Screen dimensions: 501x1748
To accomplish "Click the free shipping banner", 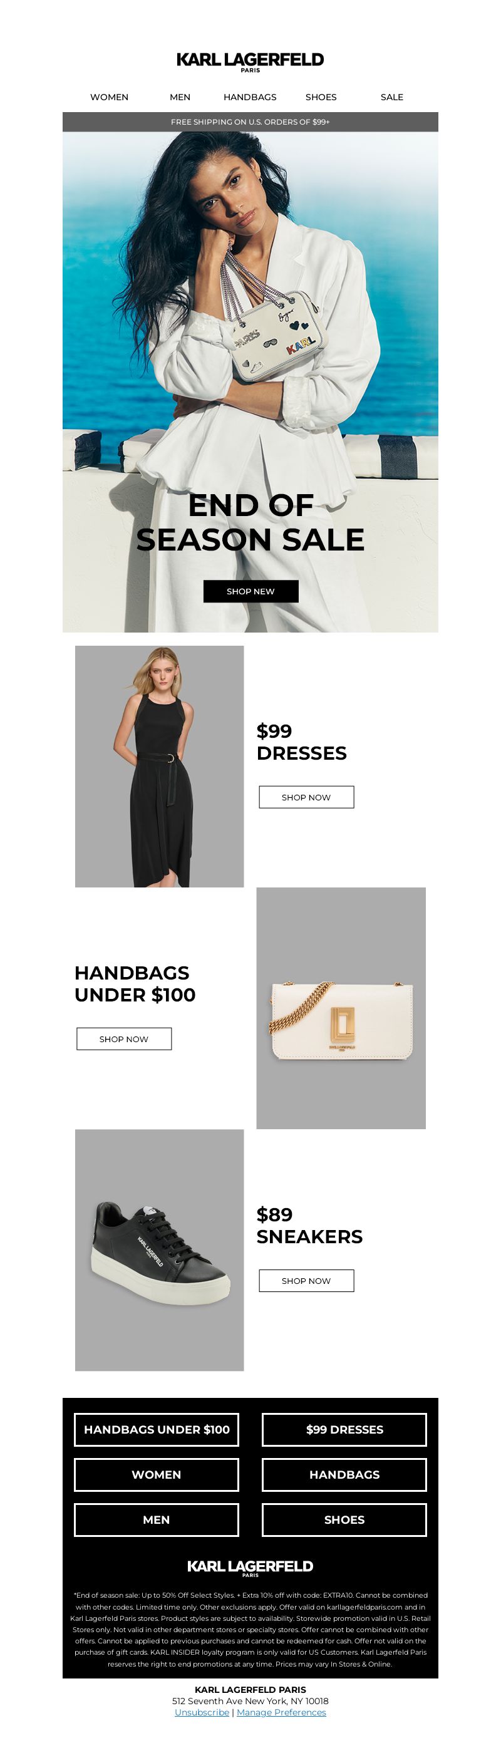I will [x=250, y=122].
